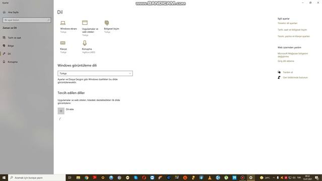Open the red record Bandicam icon on taskbar
Viewport: 322px width, 181px height.
pos(243,177)
